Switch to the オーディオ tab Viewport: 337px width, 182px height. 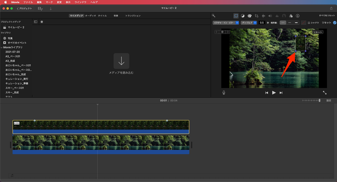click(x=90, y=16)
